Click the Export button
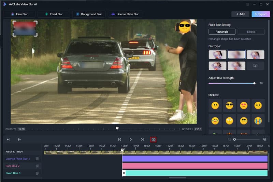The image size is (273, 182). 260,14
